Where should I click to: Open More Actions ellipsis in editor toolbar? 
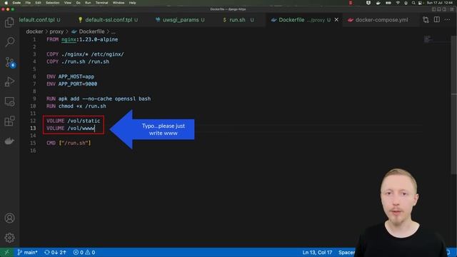tap(448, 20)
